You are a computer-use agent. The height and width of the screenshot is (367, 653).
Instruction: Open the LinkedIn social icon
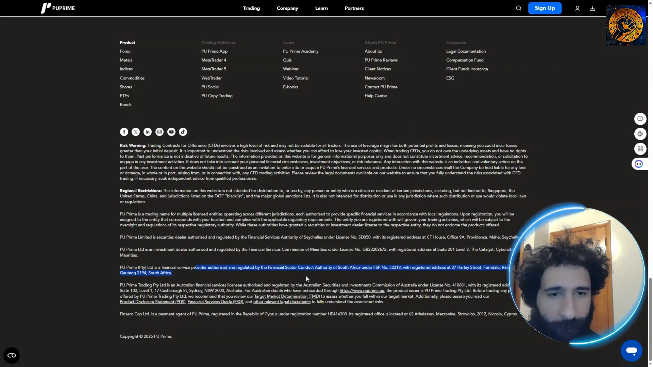pos(148,132)
